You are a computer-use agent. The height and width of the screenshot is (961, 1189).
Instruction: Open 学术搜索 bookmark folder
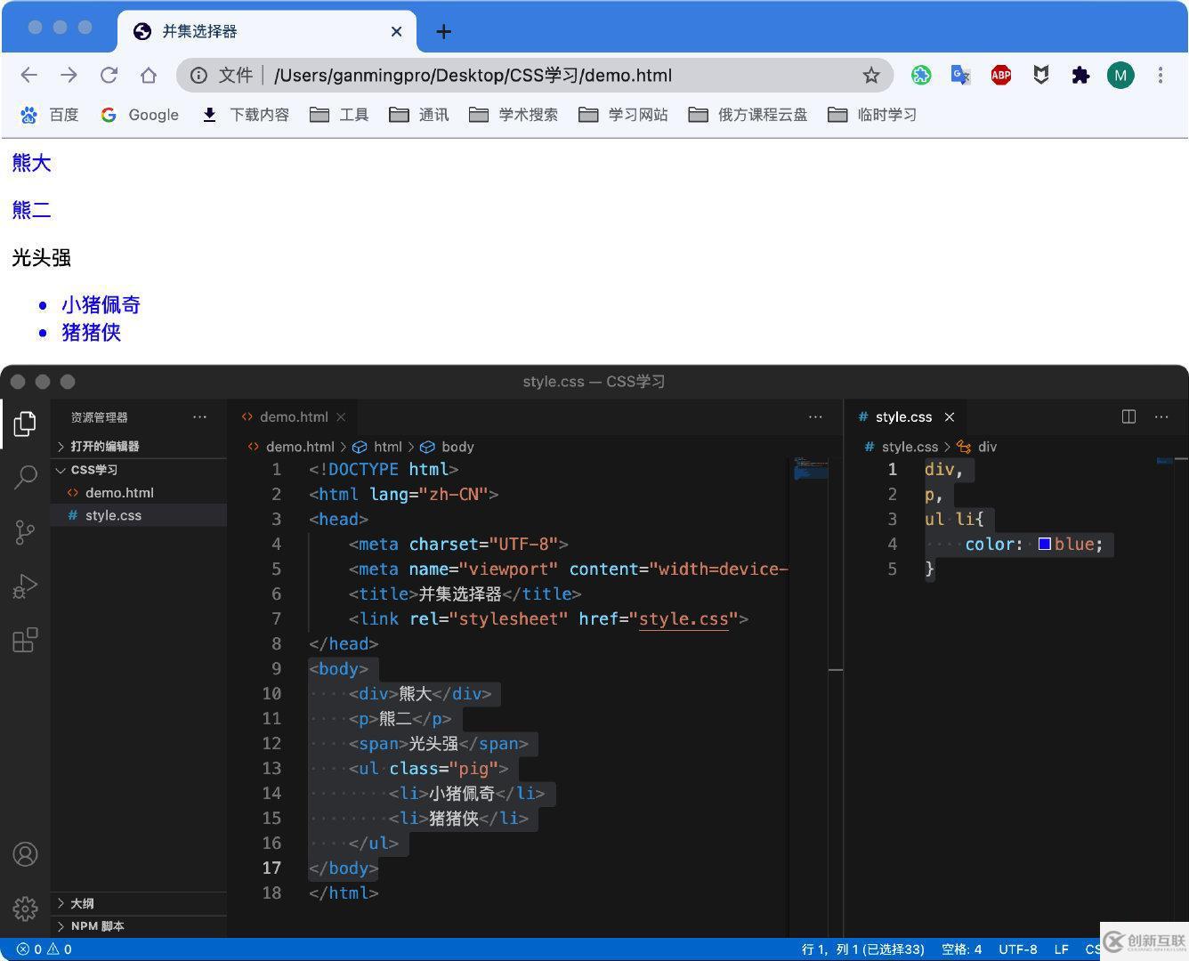[x=514, y=115]
